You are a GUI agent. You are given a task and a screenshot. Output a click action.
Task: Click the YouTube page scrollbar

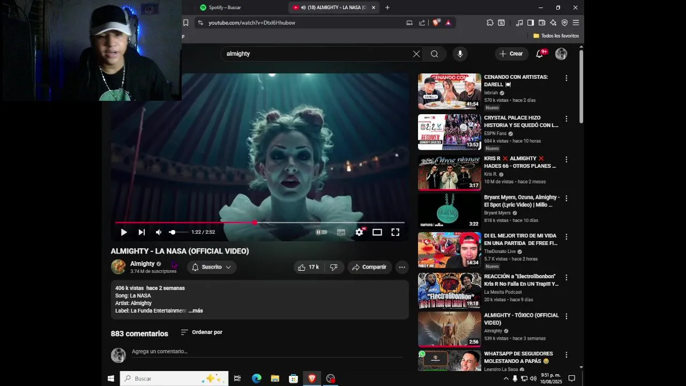coord(581,86)
